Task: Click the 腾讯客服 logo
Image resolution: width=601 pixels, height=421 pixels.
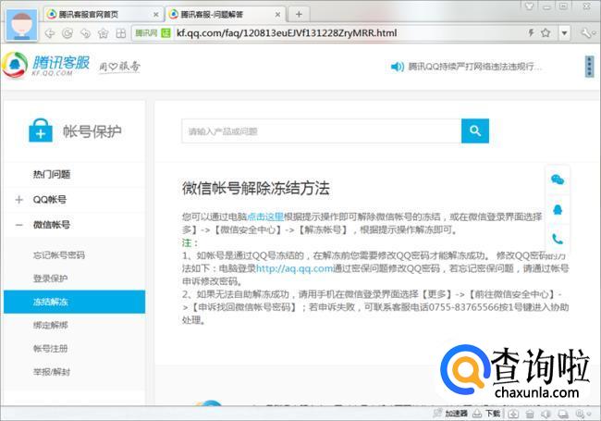Action: pyautogui.click(x=46, y=64)
